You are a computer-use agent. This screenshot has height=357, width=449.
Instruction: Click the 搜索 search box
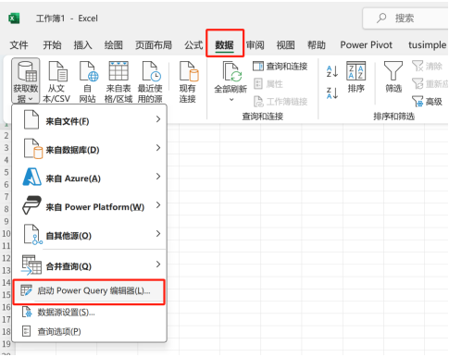(405, 18)
